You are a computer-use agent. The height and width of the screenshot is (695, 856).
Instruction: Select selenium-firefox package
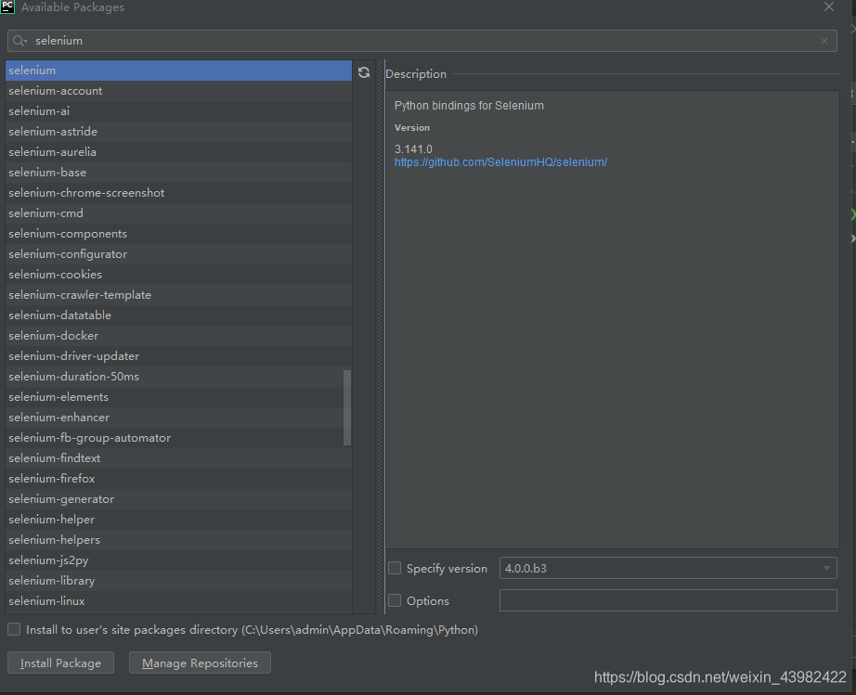[x=178, y=479]
